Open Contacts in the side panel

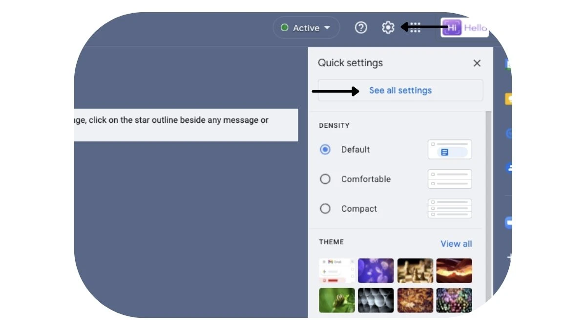pyautogui.click(x=508, y=167)
